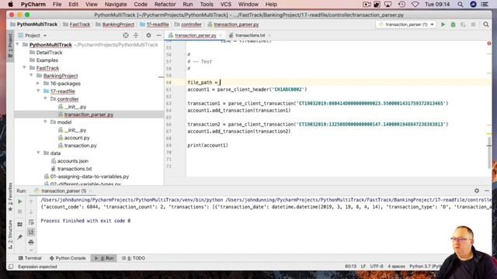
Task: Stop process in Run panel
Action: (19, 212)
